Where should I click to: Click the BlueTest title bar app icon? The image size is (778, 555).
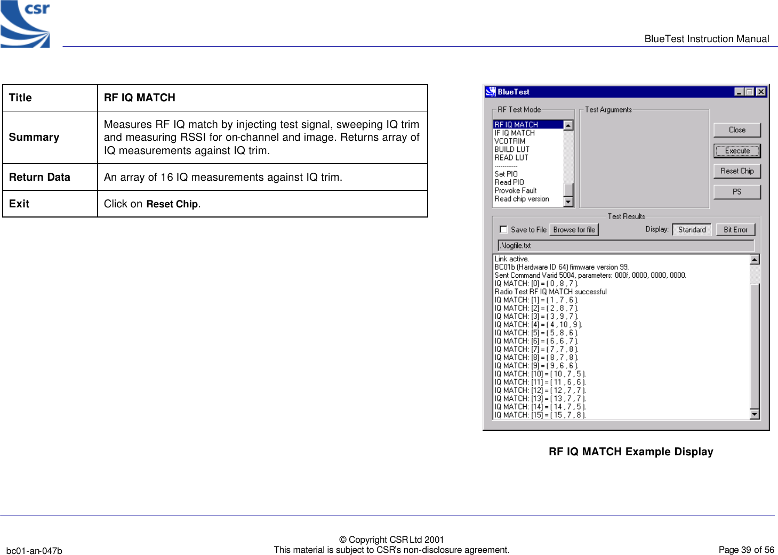pos(491,92)
